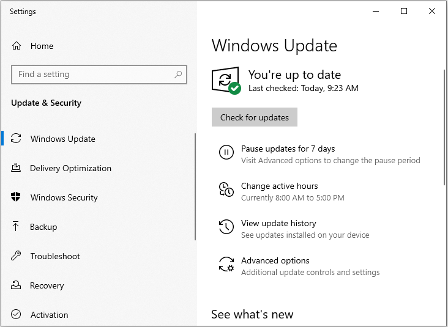Click the gear sync icon for Advanced options
This screenshot has height=327, width=448.
[226, 265]
